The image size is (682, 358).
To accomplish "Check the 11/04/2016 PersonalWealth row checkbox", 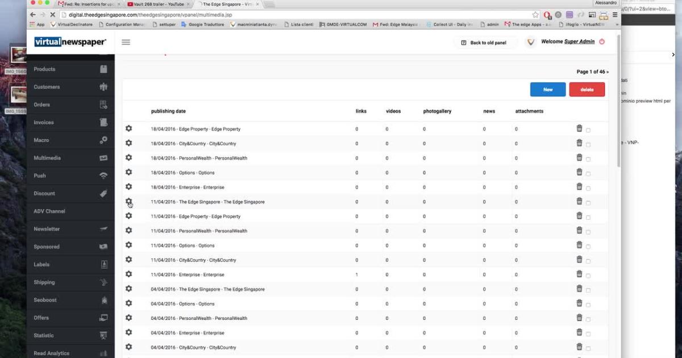I will click(x=588, y=232).
